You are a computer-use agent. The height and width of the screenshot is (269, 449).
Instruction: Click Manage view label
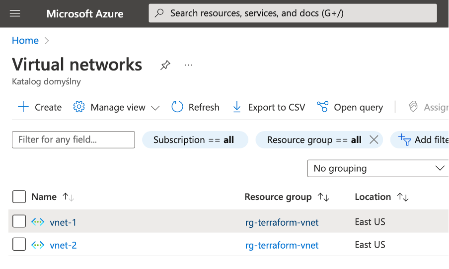click(118, 107)
